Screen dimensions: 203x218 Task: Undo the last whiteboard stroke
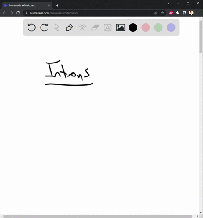click(x=31, y=27)
